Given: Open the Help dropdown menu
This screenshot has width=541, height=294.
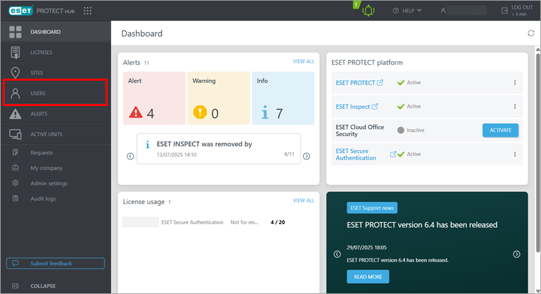Looking at the screenshot, I should click(407, 11).
